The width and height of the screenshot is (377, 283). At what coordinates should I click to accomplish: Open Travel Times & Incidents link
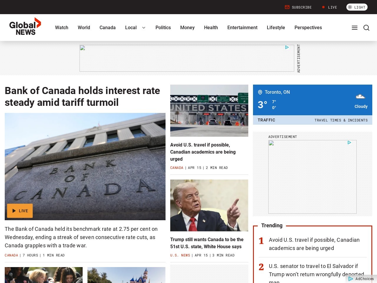coord(341,120)
